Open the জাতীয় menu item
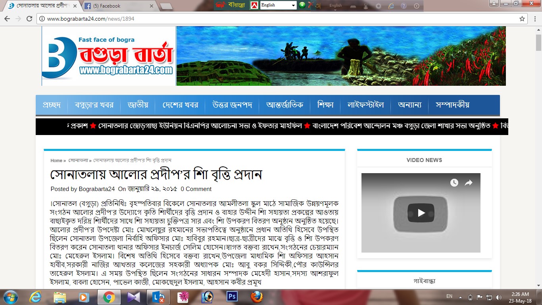 click(138, 105)
